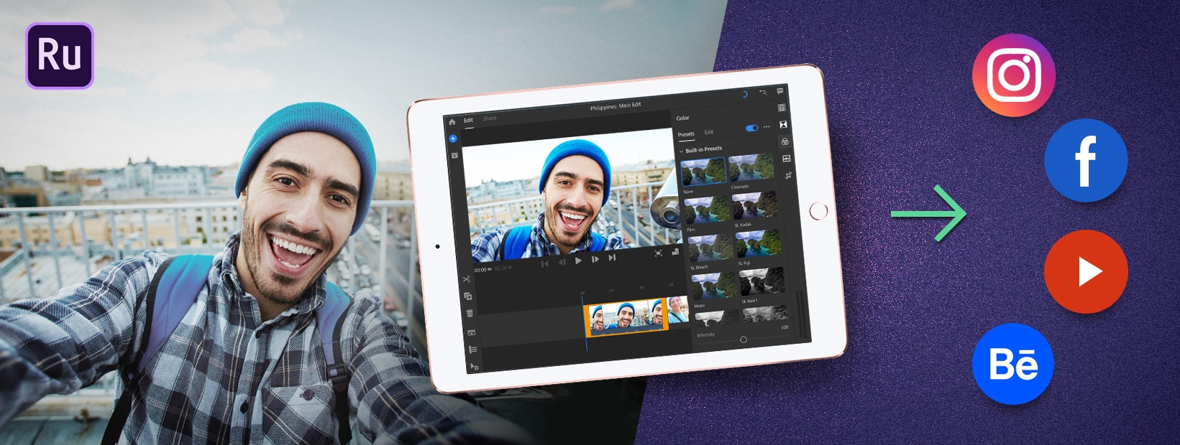Click the Instagram icon
Viewport: 1180px width, 445px height.
pyautogui.click(x=1013, y=75)
